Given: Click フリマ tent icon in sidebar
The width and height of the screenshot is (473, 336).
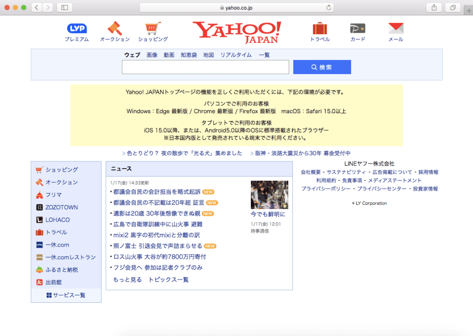Looking at the screenshot, I should pos(39,195).
